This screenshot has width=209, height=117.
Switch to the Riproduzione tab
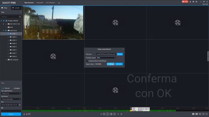pyautogui.click(x=29, y=3)
